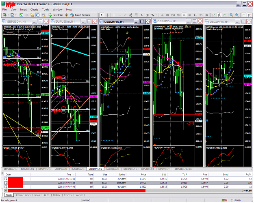
Task: Activate the EURUSDm,H1 chart window title
Action: (65, 21)
